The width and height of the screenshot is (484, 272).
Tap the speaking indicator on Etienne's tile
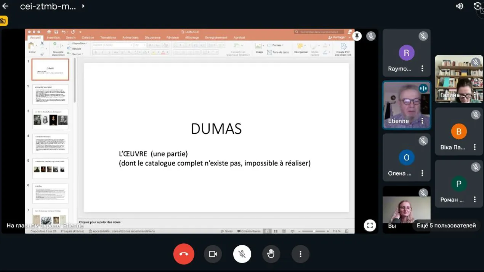423,88
